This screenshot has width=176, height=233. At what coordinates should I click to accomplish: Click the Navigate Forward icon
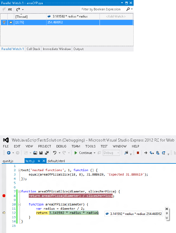17,153
